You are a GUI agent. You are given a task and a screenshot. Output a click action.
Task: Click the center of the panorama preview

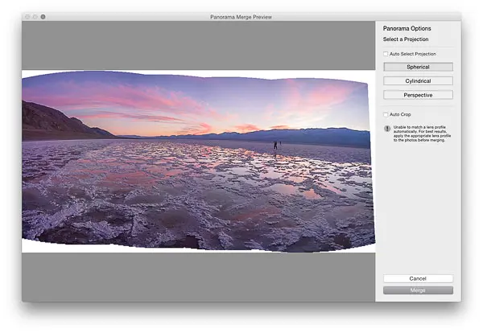pos(198,161)
